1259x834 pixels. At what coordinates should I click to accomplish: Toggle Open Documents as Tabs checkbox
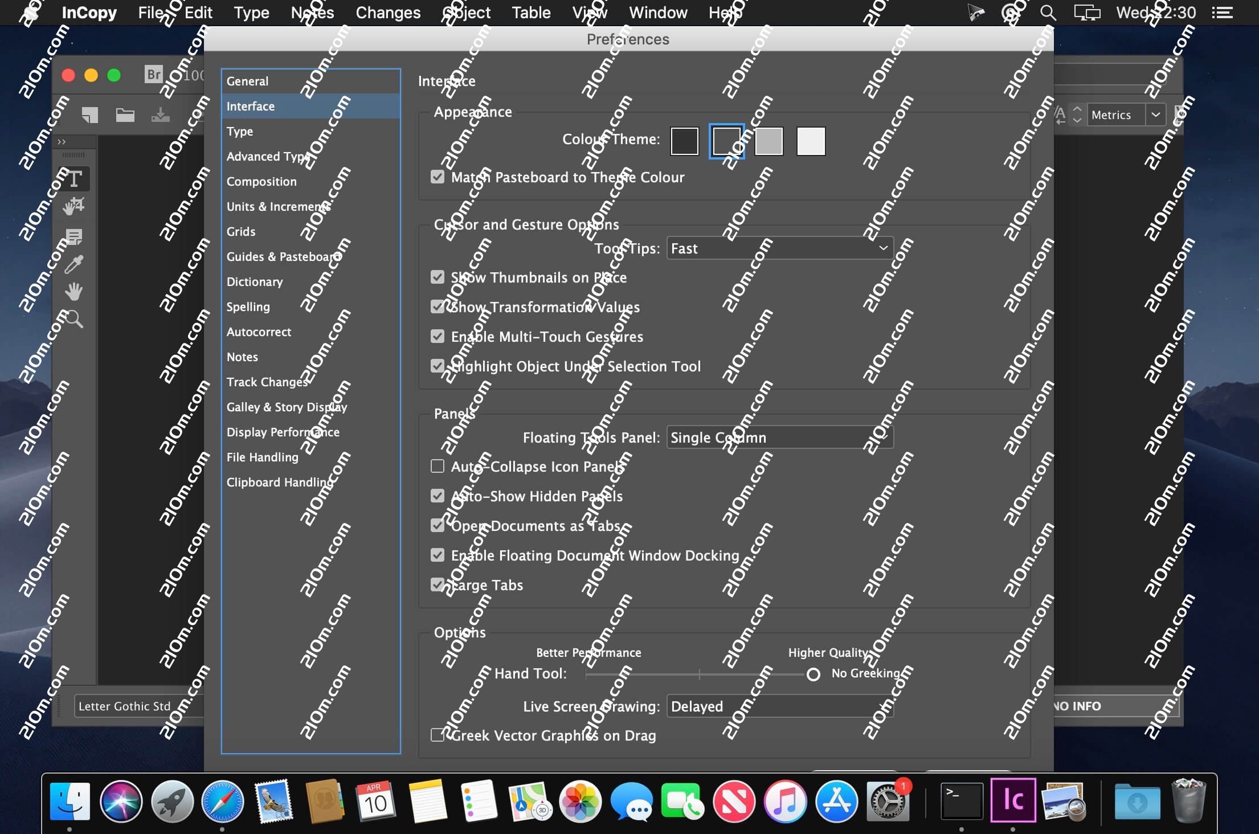pos(438,525)
